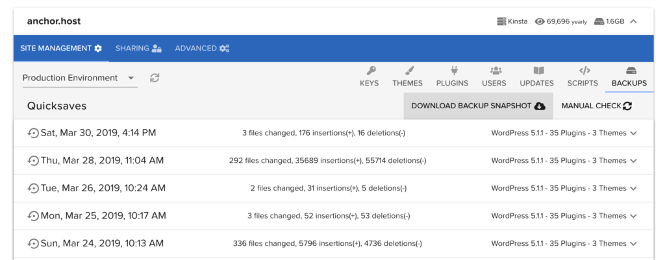The image size is (665, 260).
Task: Expand the Mon, Mar 25 quicksave chevron
Action: [633, 216]
